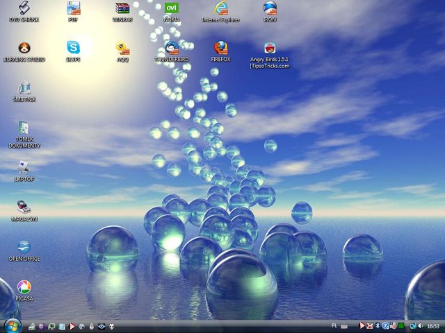The width and height of the screenshot is (445, 333).
Task: Launch Skype from the desktop
Action: tap(73, 49)
